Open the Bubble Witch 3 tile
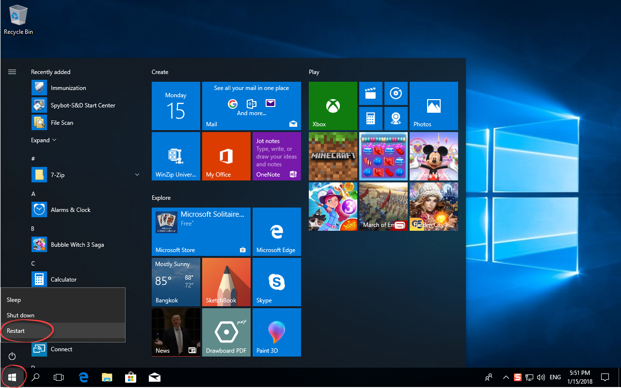621x388 pixels. pyautogui.click(x=333, y=207)
